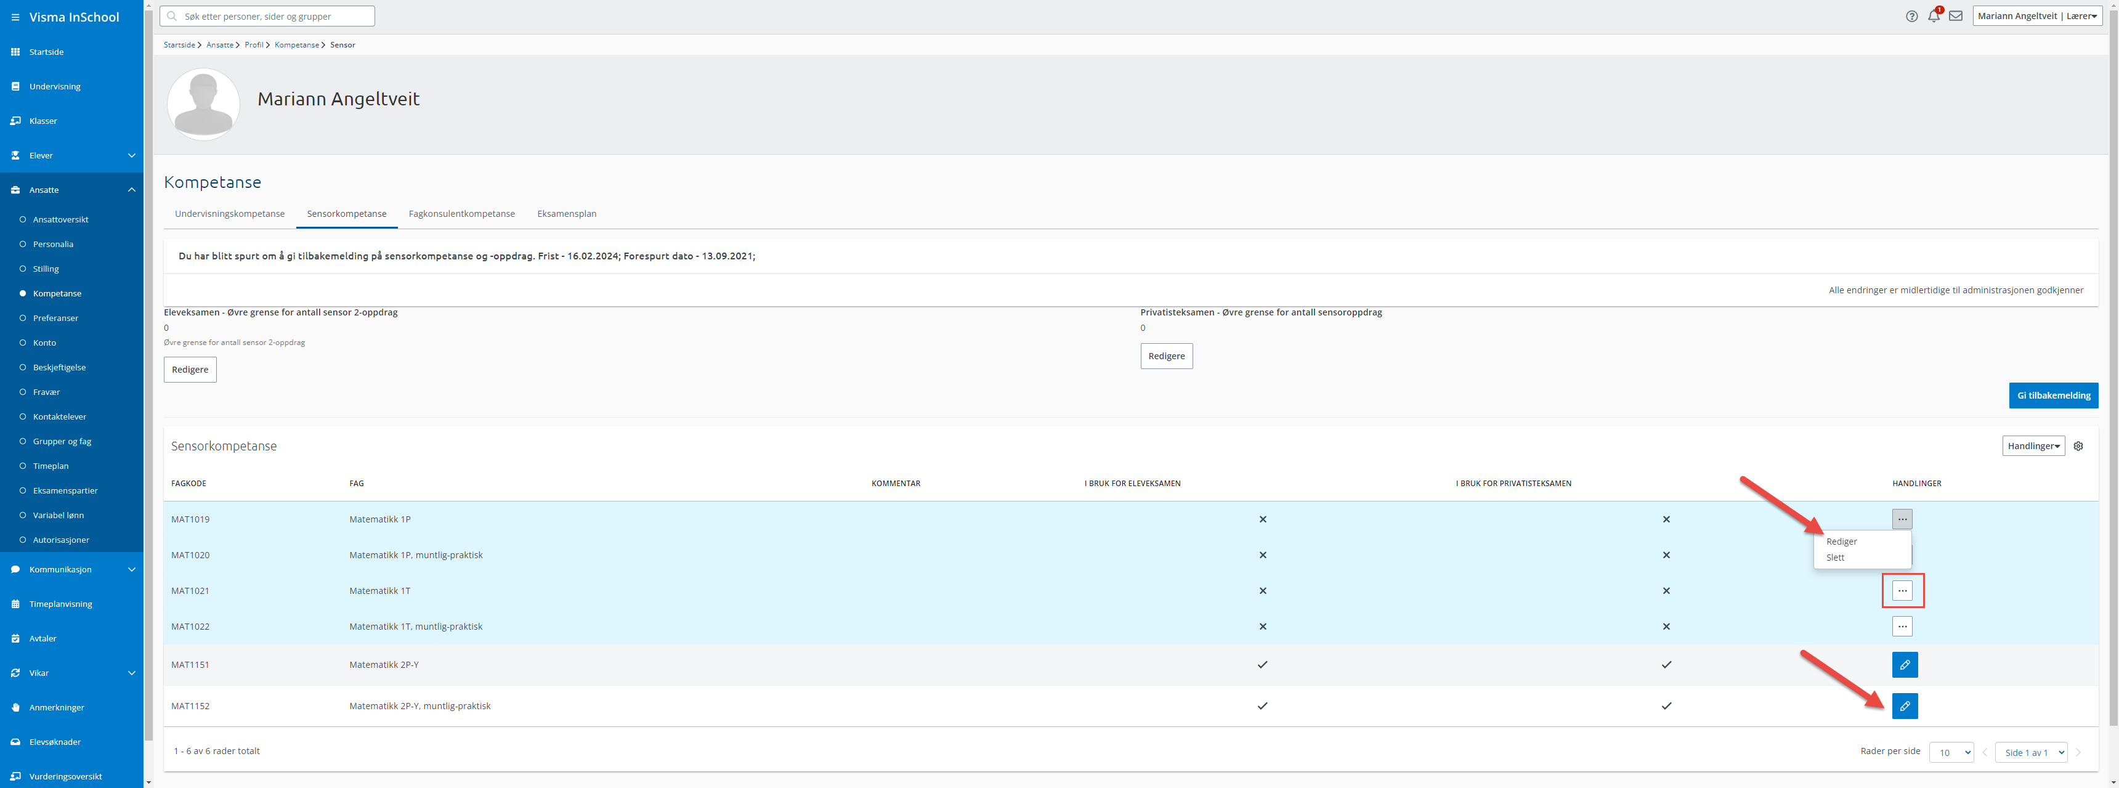The height and width of the screenshot is (788, 2119).
Task: Go to next page arrow in pagination
Action: point(2078,753)
